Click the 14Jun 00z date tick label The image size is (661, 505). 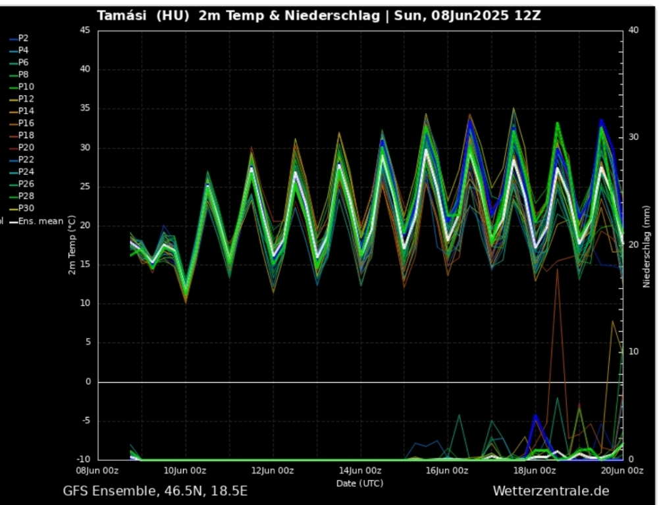click(x=360, y=470)
